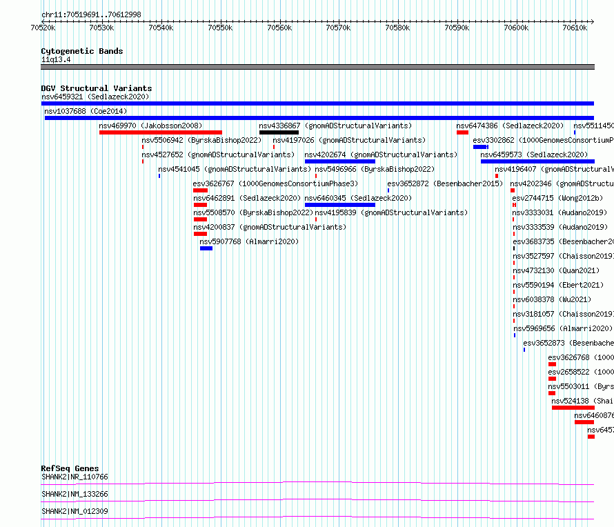The width and height of the screenshot is (614, 527).
Task: Click the red bar under nsv469970
Action: pos(161,132)
